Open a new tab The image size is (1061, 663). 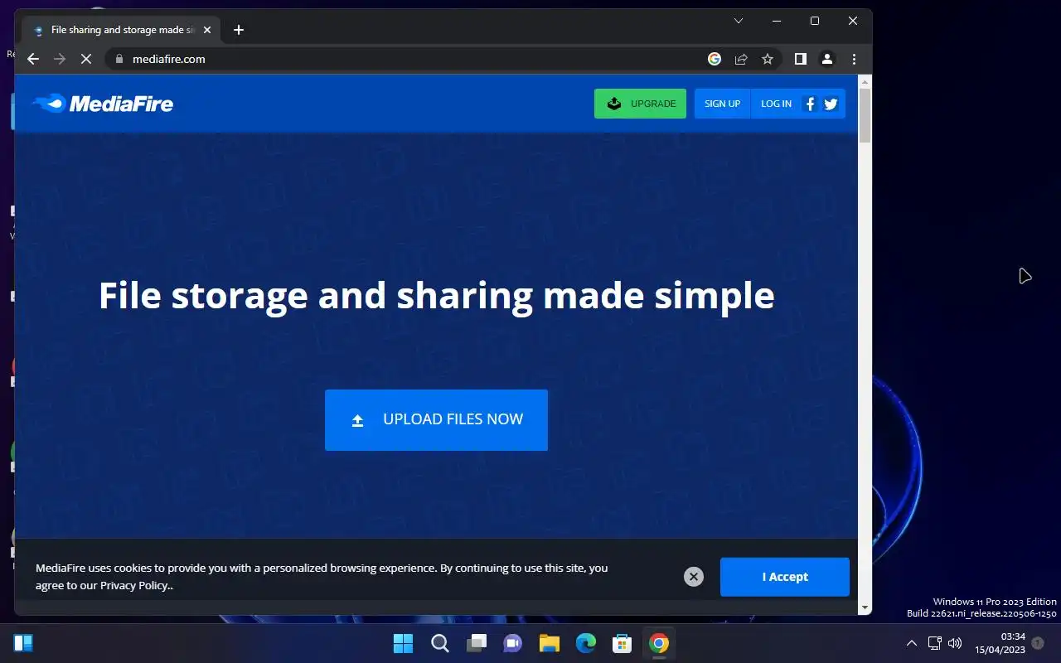pos(239,30)
